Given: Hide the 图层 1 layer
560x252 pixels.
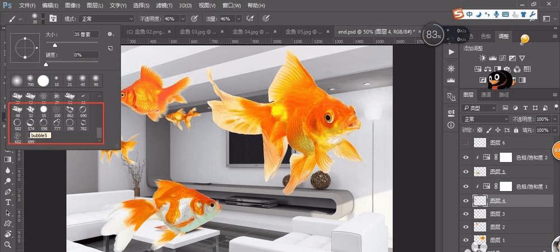Looking at the screenshot, I should 466,240.
